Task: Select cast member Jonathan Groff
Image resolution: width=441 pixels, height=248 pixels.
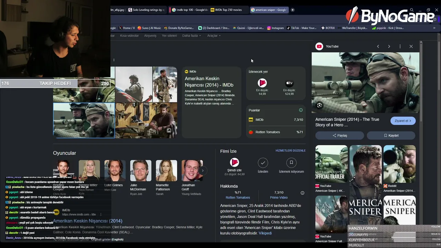Action: click(x=192, y=177)
